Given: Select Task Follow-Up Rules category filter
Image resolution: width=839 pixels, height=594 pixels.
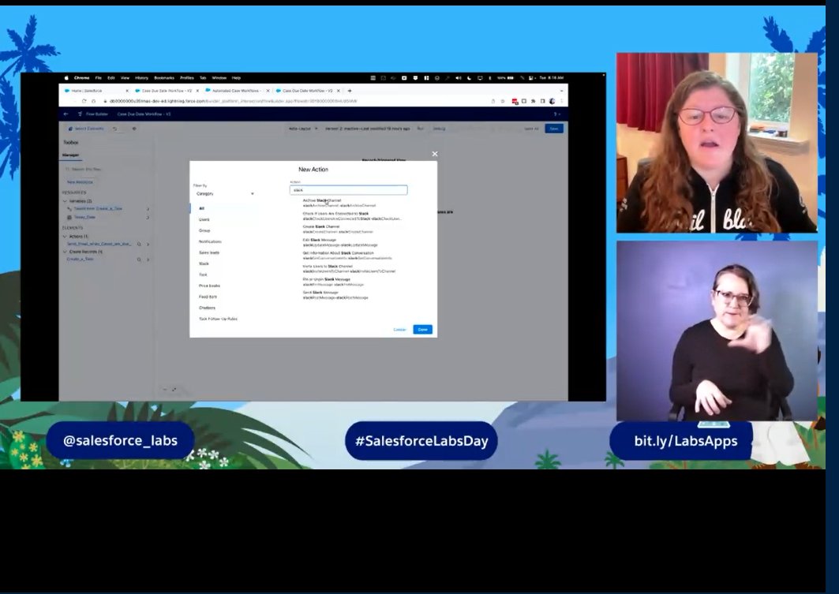Looking at the screenshot, I should coord(218,319).
